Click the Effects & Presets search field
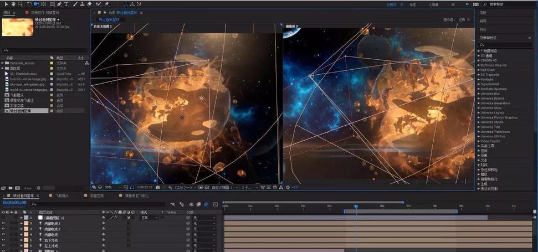The height and width of the screenshot is (252, 538). tap(505, 45)
